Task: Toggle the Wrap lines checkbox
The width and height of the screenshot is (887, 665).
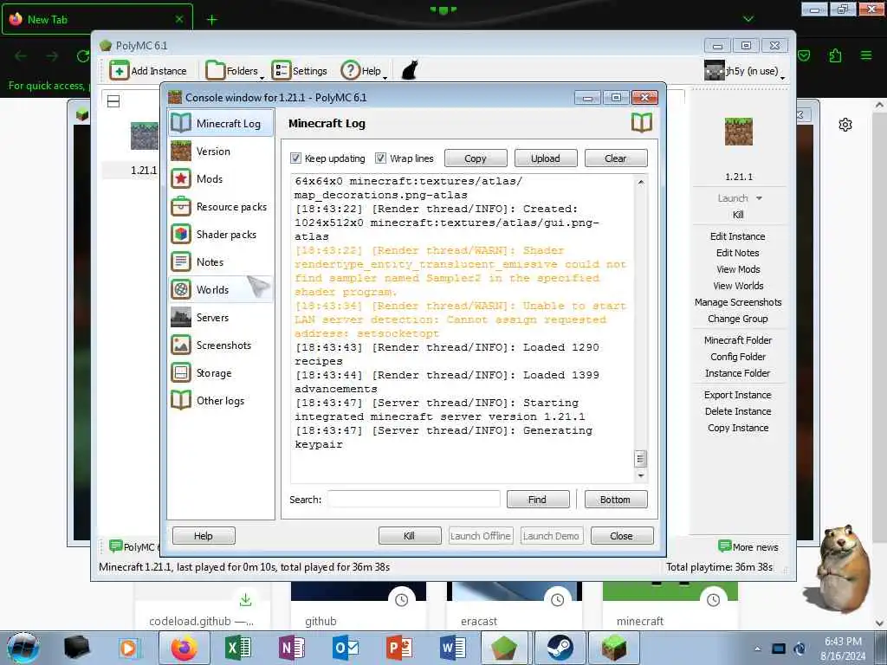Action: point(381,158)
